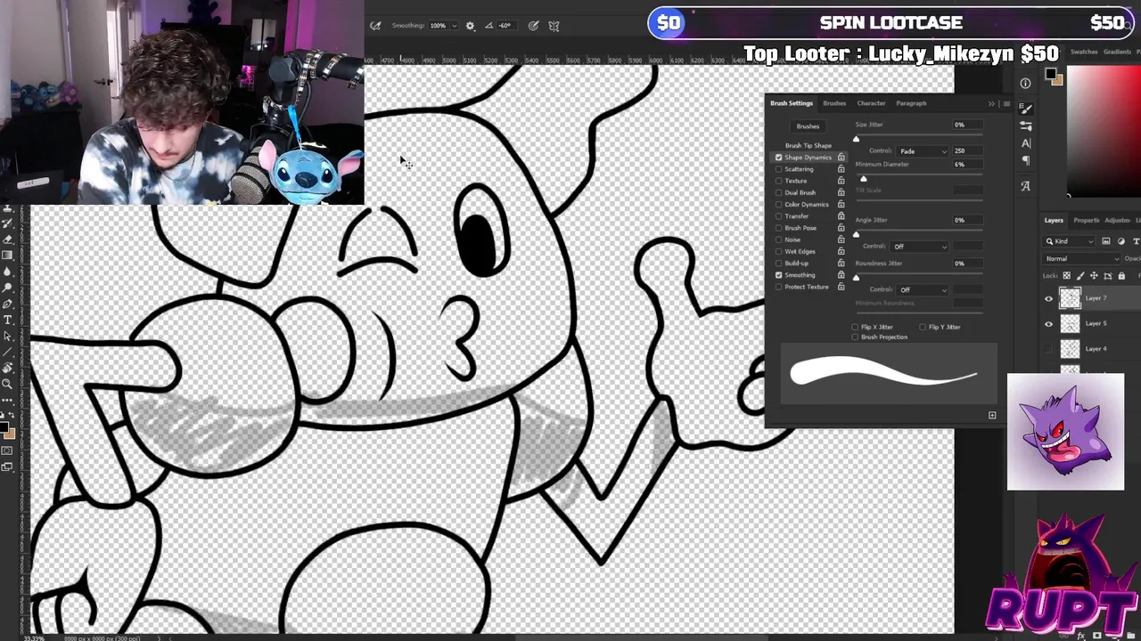The height and width of the screenshot is (641, 1141).
Task: Open symmetry butterfly options
Action: click(x=554, y=26)
